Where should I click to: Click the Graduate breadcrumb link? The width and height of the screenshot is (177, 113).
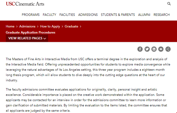tap(71, 26)
